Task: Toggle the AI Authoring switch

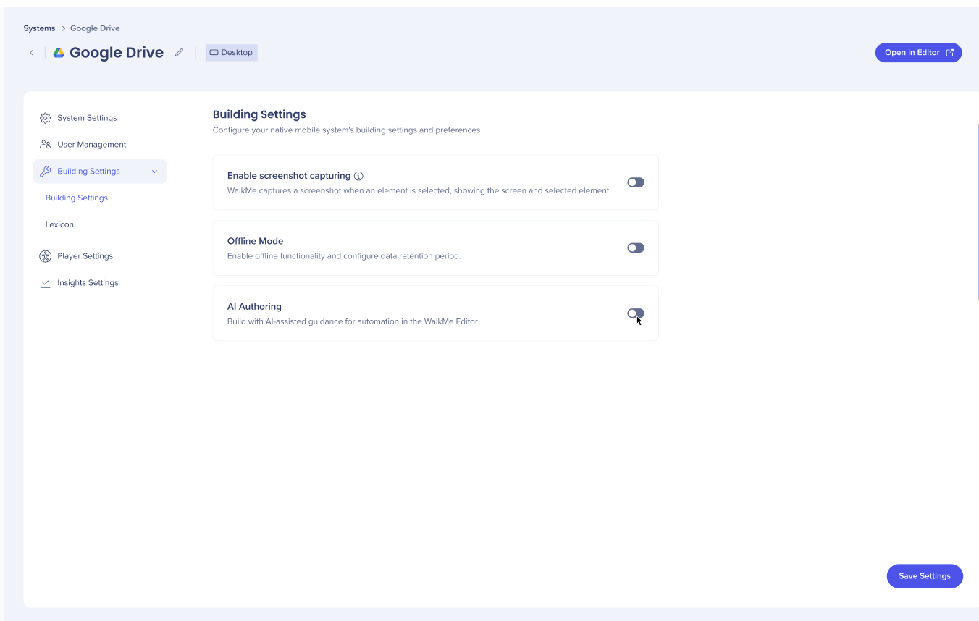Action: [636, 313]
